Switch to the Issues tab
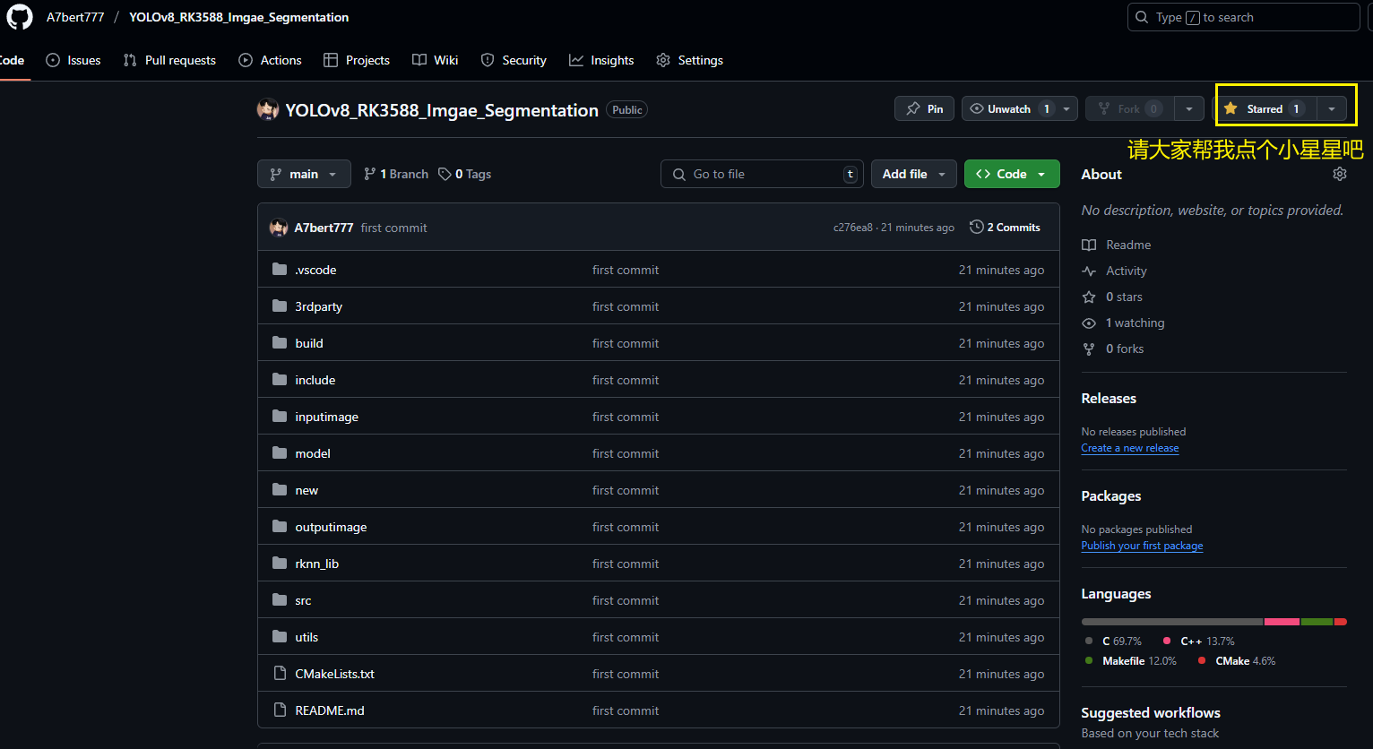 [73, 60]
